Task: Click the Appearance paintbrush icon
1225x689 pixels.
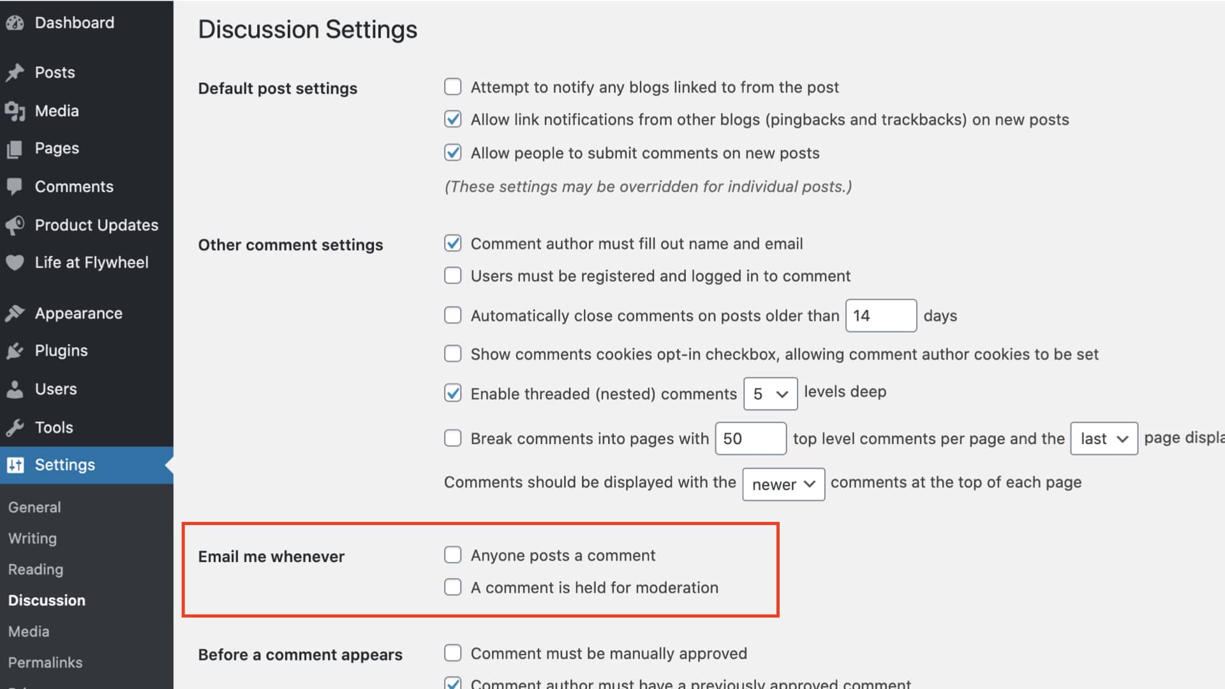Action: pyautogui.click(x=15, y=313)
